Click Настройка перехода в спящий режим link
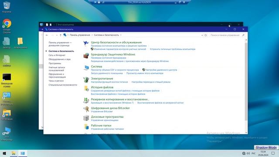The height and width of the screenshot is (157, 279). click(151, 82)
